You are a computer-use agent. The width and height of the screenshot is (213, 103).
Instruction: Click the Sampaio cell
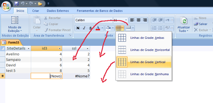point(18,60)
